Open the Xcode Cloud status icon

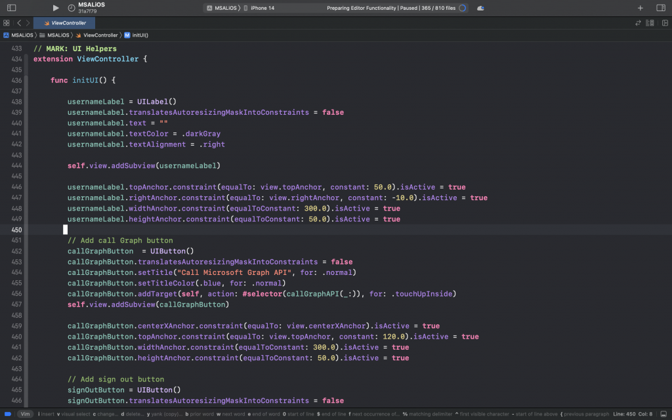pos(480,8)
